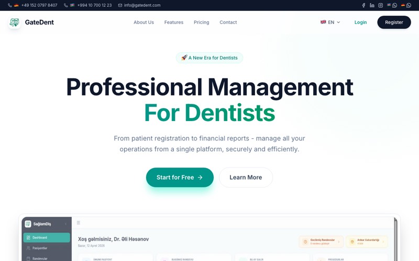Viewport: 419px width, 261px height.
Task: Click the GateDent tooth logo icon
Action: point(15,22)
